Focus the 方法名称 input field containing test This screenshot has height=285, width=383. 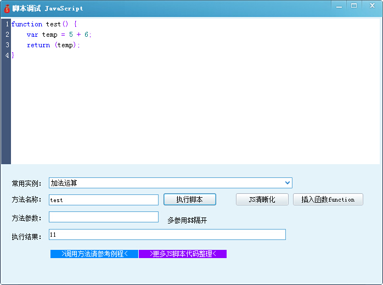(x=104, y=200)
